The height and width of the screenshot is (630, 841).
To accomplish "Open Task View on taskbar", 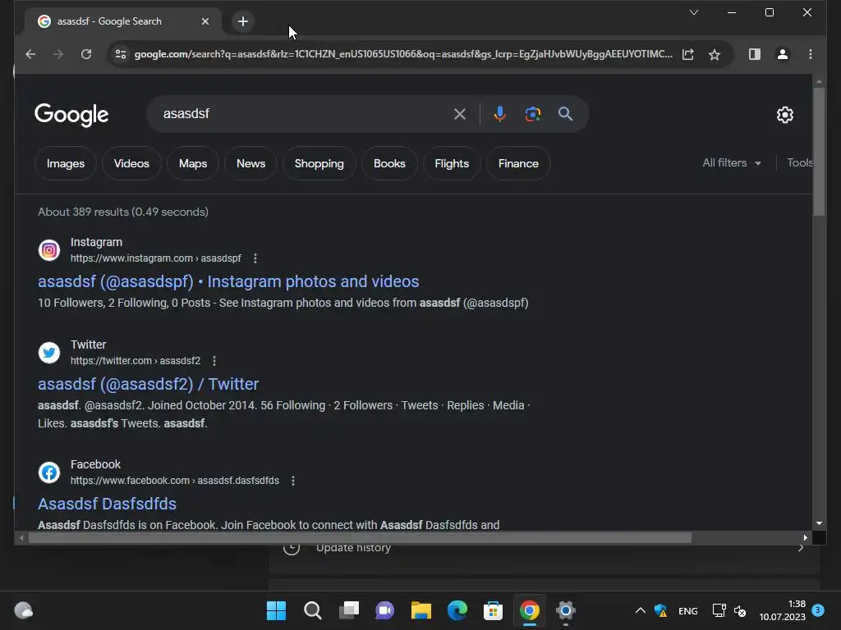I will point(348,610).
